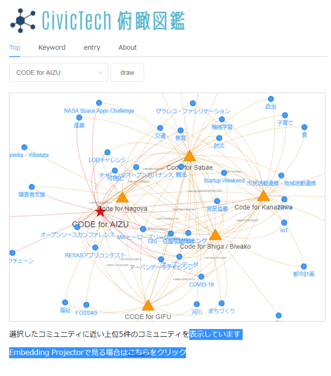Go to the entry tab
Screen dimensions: 331x376
coord(92,48)
